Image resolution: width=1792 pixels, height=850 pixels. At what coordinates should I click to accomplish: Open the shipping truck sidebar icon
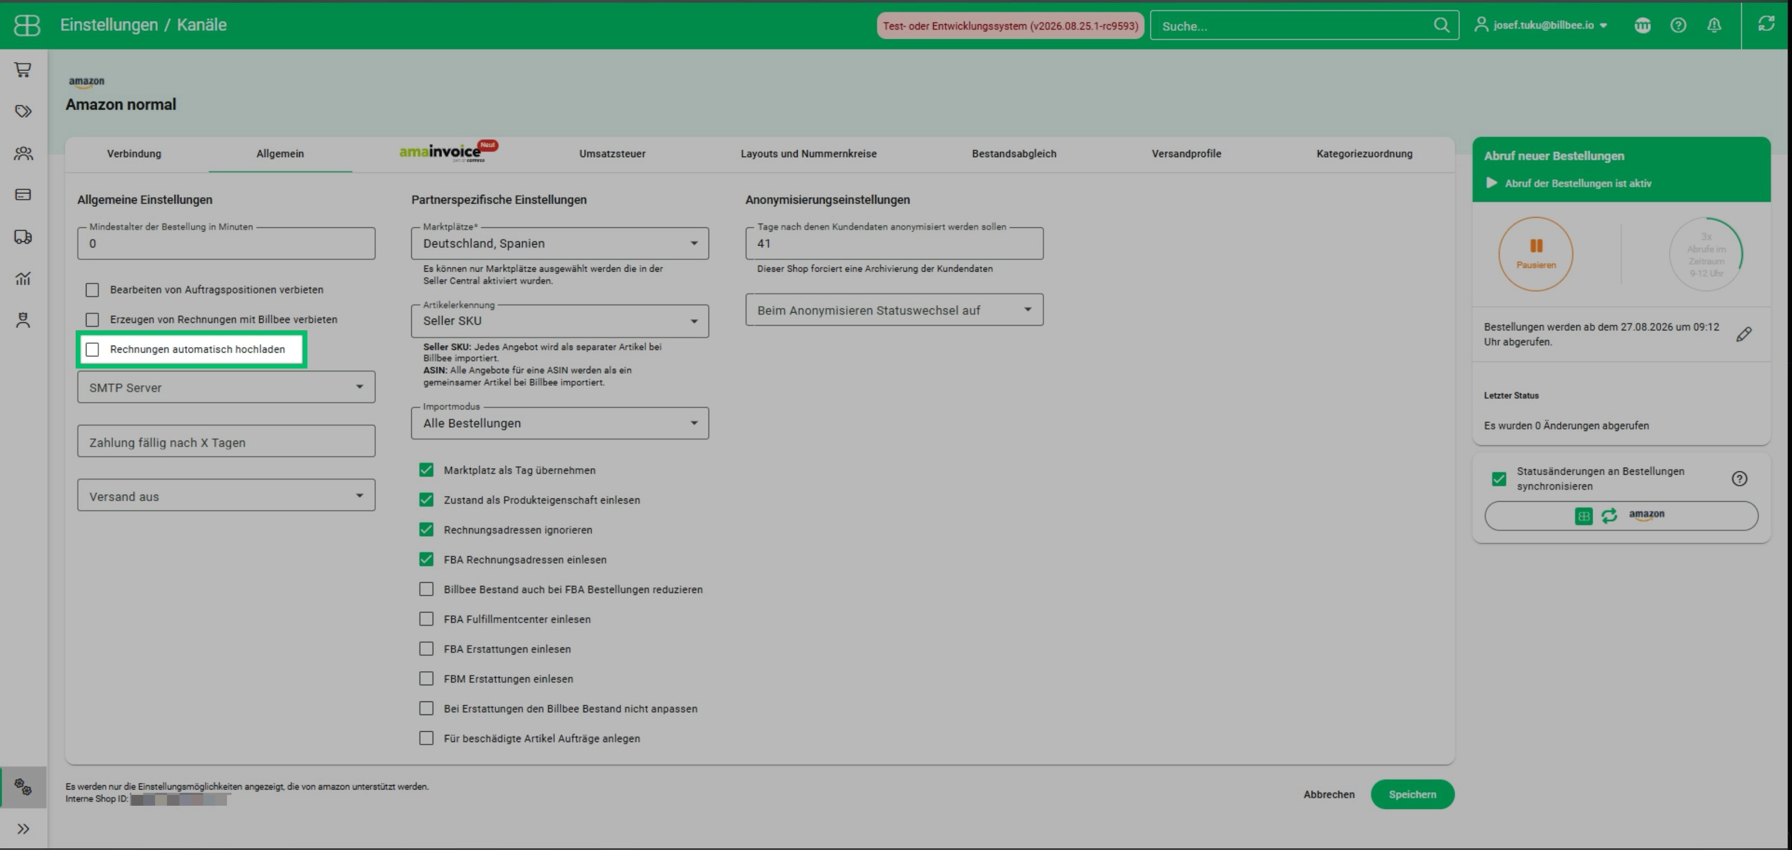point(23,237)
